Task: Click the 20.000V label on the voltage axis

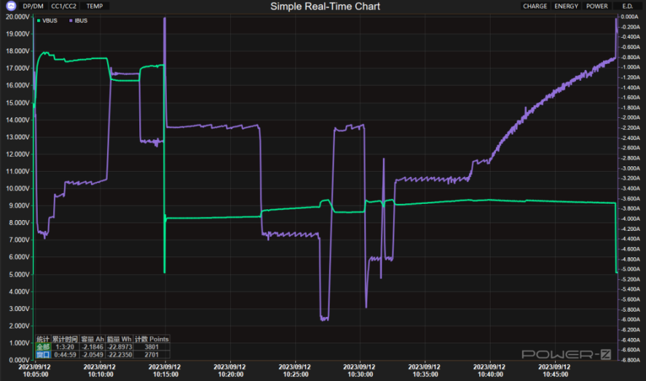Action: pyautogui.click(x=17, y=17)
